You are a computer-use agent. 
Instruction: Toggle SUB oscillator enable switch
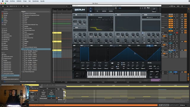pyautogui.click(x=74, y=15)
